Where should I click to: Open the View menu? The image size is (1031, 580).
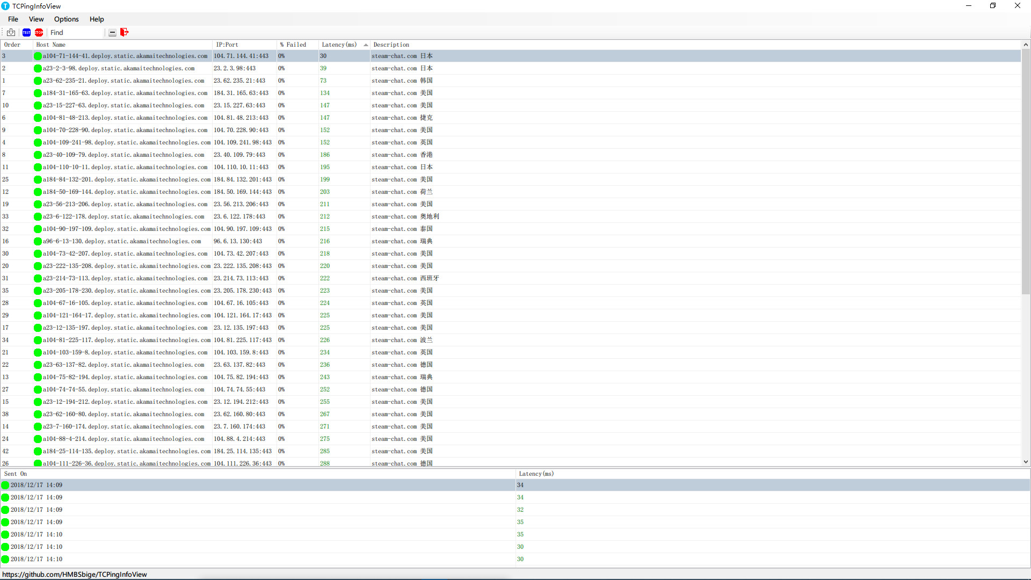click(35, 19)
